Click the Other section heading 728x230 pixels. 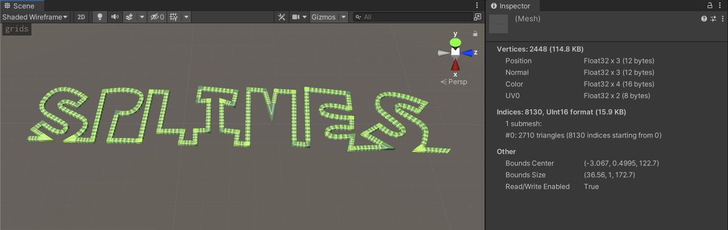(506, 151)
